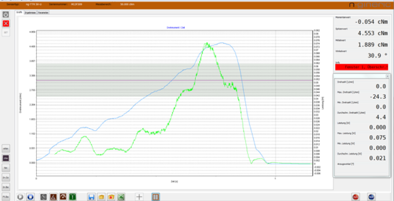Click the blue save diskette icon
The image size is (394, 201).
[x=91, y=196]
